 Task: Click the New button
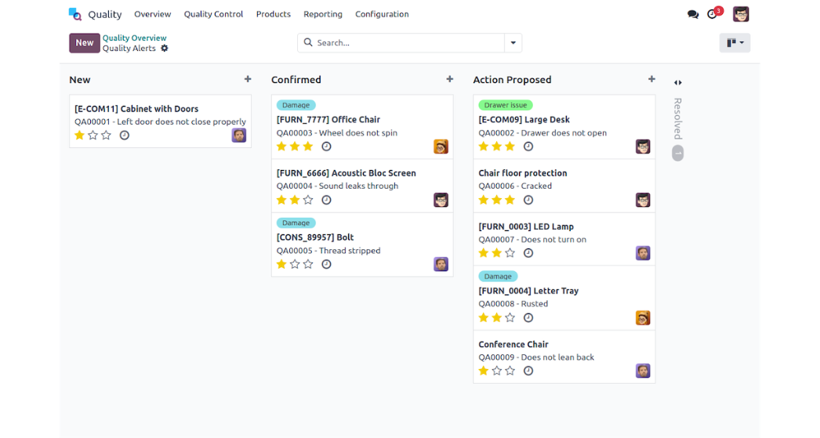85,43
